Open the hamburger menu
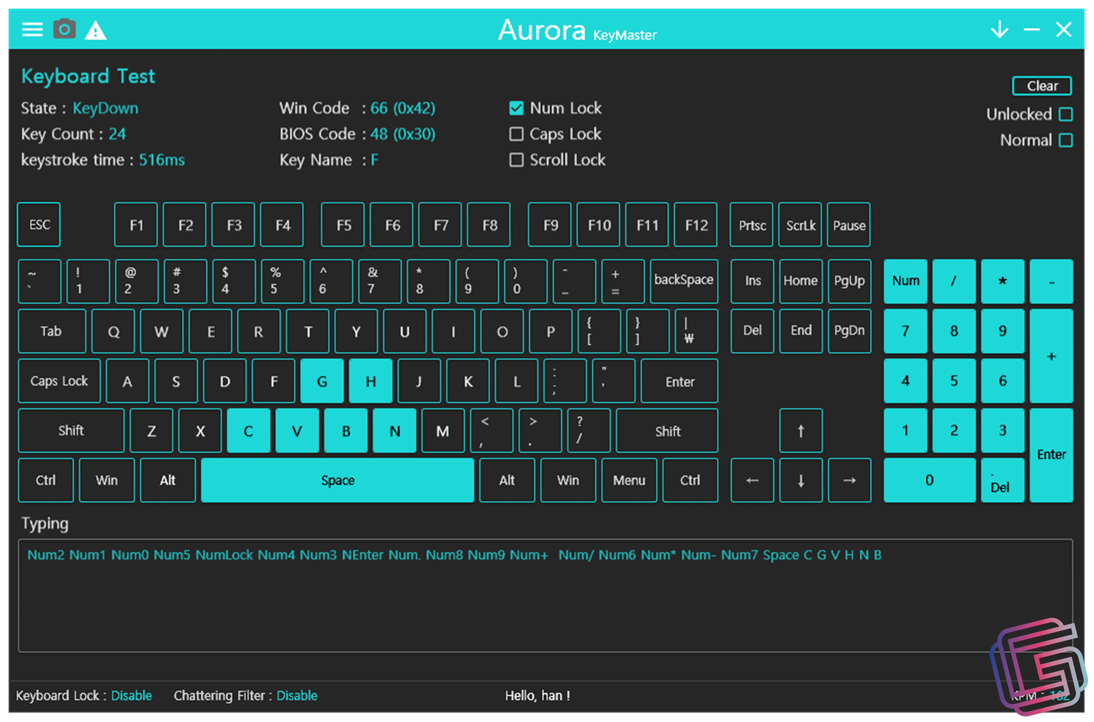Image resolution: width=1094 pixels, height=722 pixels. pyautogui.click(x=32, y=30)
